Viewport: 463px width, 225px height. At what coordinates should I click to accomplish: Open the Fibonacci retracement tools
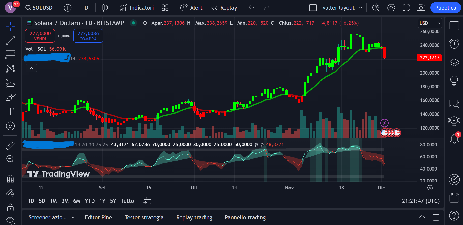click(10, 54)
